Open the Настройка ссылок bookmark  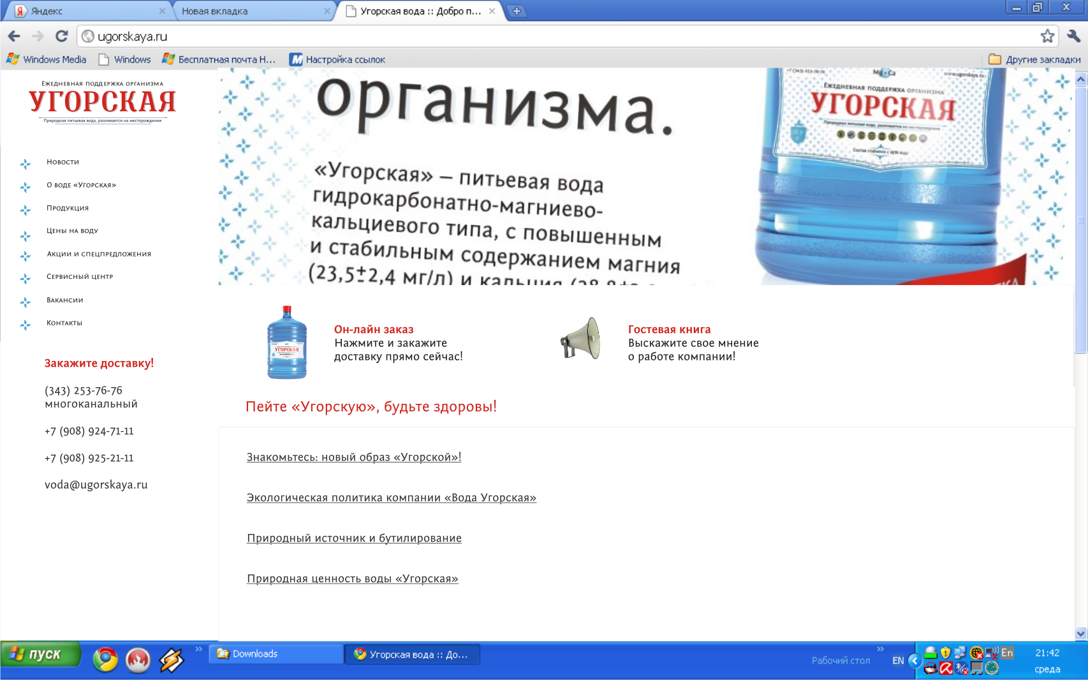click(337, 59)
